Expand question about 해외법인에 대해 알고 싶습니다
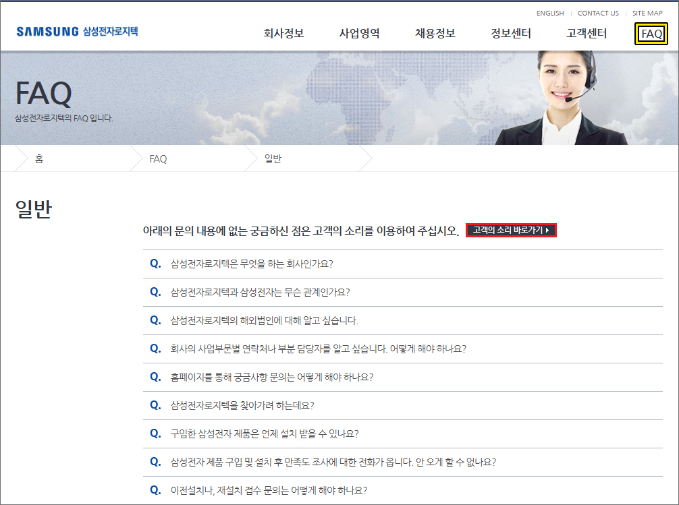This screenshot has width=679, height=505. click(x=403, y=321)
